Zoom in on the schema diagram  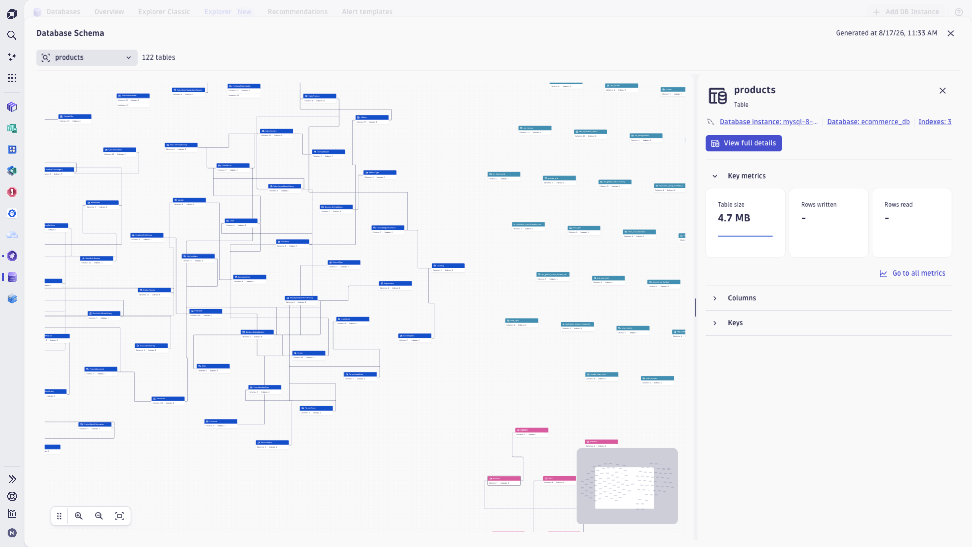(78, 516)
